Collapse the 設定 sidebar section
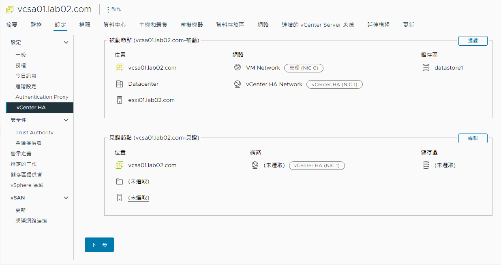 (x=66, y=42)
